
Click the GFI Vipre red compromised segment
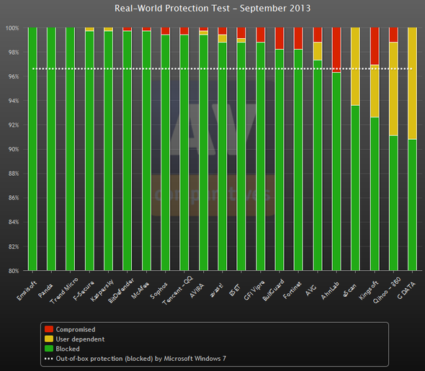click(261, 35)
